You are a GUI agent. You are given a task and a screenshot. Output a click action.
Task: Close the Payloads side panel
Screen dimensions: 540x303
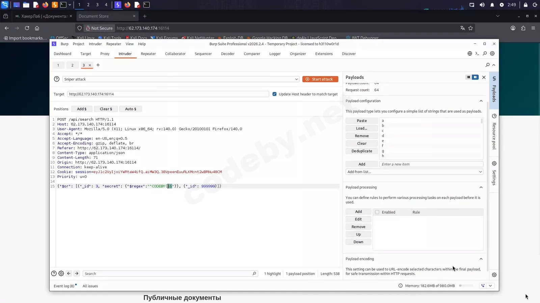pyautogui.click(x=484, y=77)
